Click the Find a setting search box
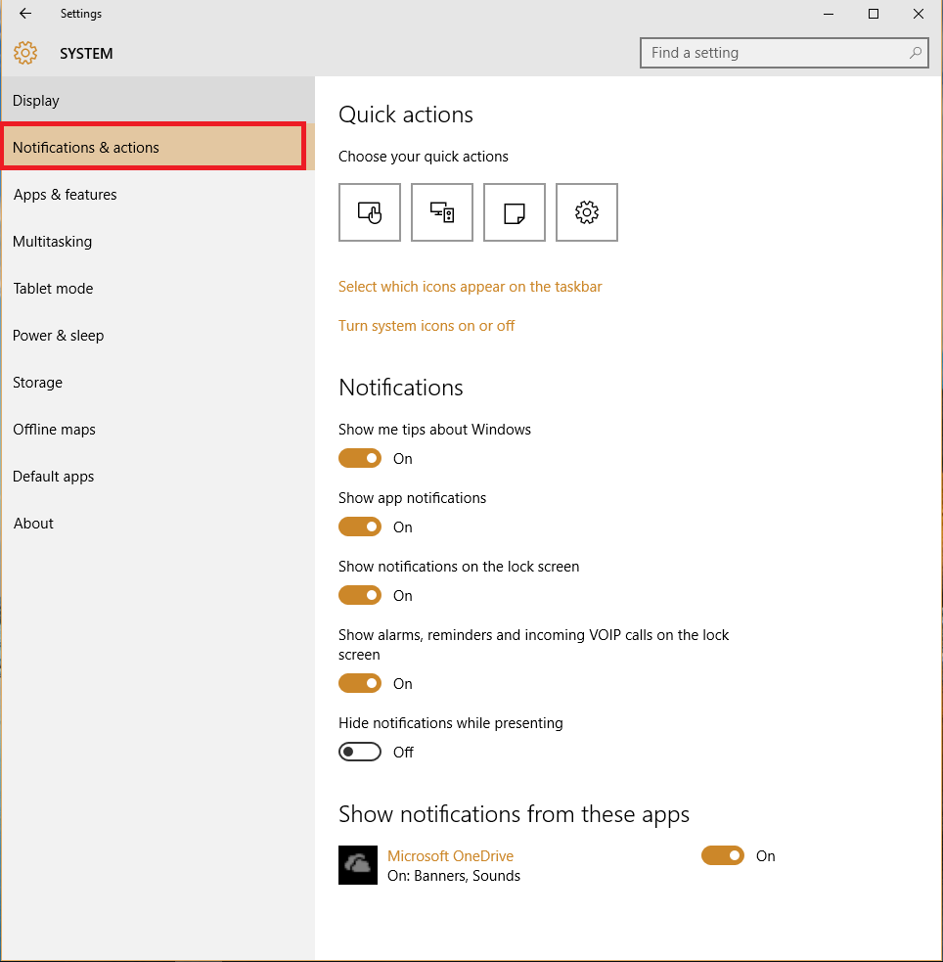The height and width of the screenshot is (962, 943). 785,53
